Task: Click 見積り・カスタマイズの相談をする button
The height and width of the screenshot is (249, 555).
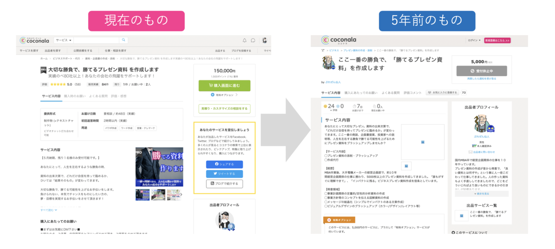Action: (224, 109)
